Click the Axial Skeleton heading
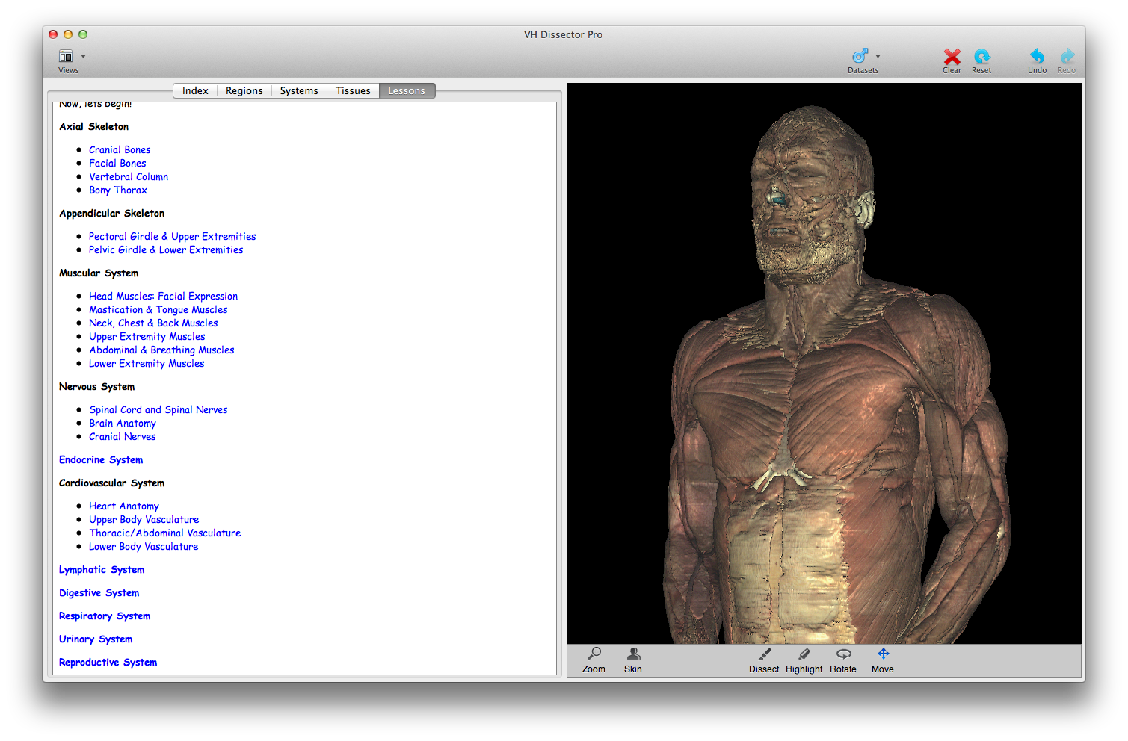This screenshot has height=741, width=1128. 94,126
